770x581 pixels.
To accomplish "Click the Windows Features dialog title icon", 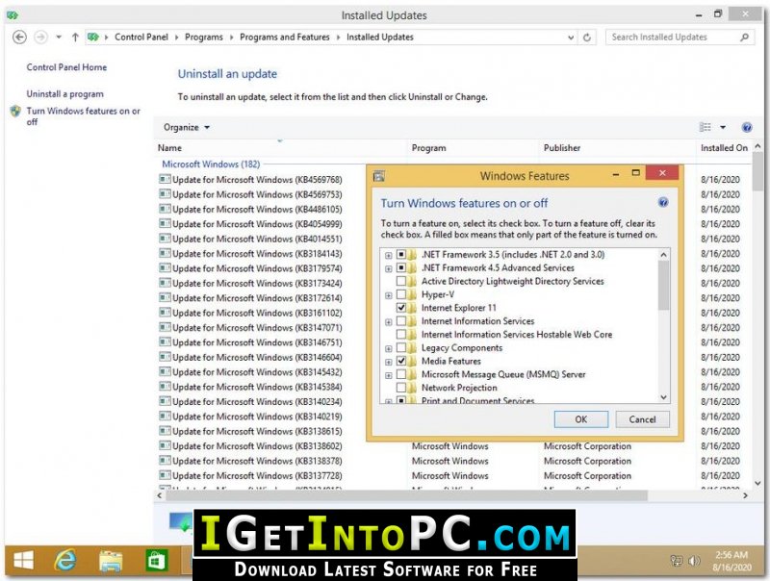I will tap(378, 176).
